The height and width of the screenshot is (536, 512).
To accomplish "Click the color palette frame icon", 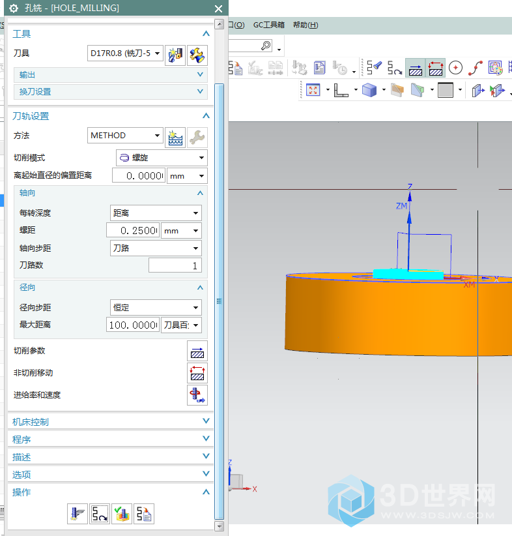I will click(x=495, y=68).
